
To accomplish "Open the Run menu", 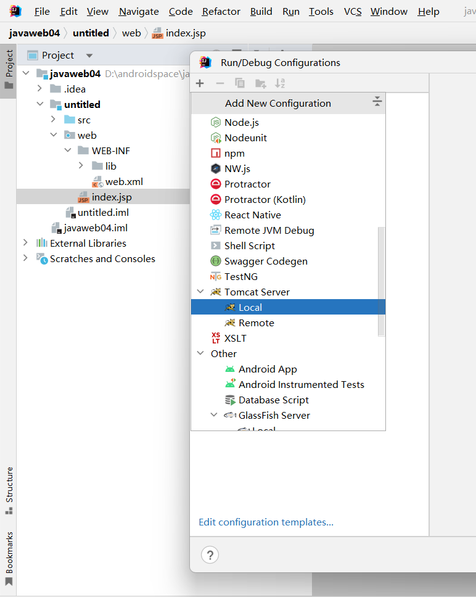I will click(290, 12).
